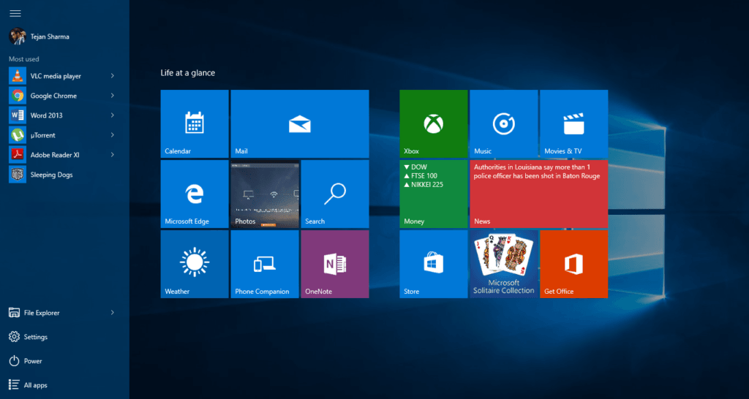Open the Store tile
This screenshot has height=399, width=749.
click(x=433, y=264)
